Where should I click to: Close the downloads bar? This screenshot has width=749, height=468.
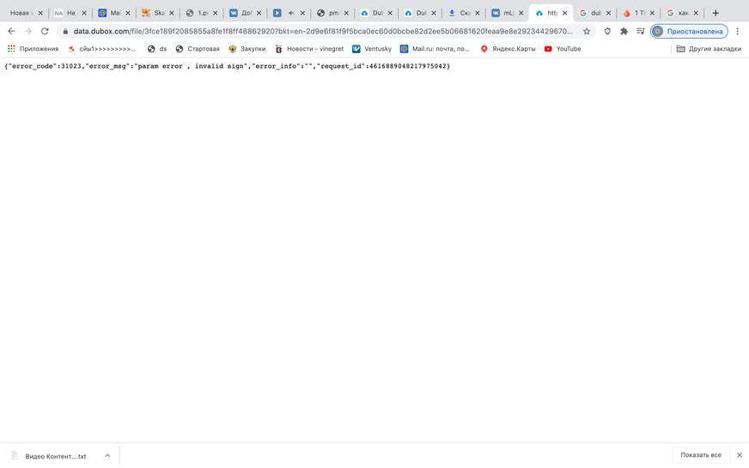coord(739,455)
